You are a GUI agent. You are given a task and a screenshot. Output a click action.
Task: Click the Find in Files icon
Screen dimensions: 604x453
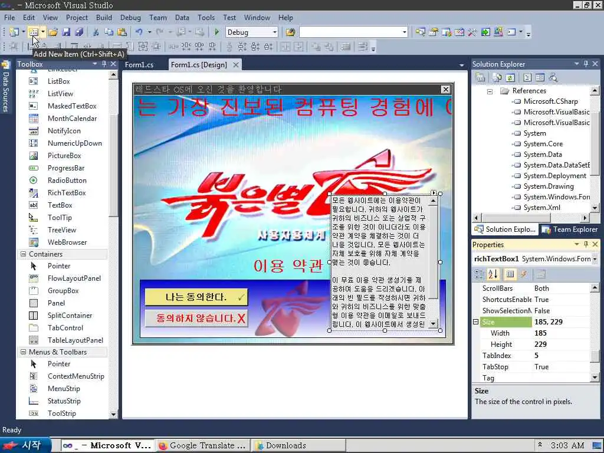[290, 32]
